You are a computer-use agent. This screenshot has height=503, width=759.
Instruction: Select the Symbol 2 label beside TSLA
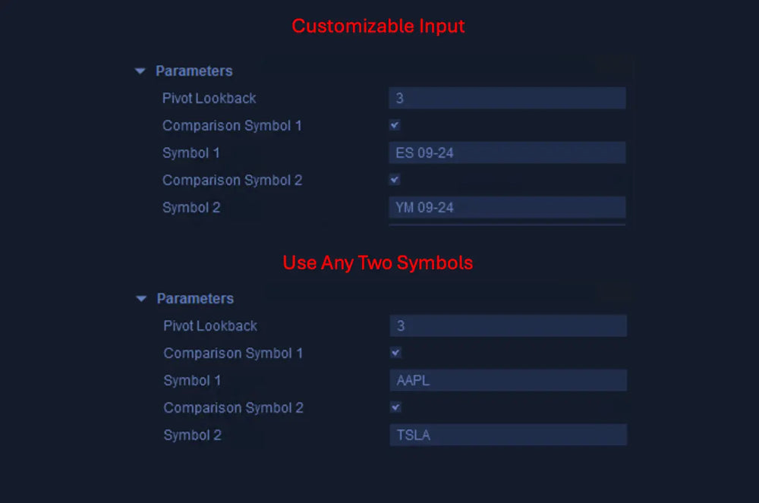[193, 435]
